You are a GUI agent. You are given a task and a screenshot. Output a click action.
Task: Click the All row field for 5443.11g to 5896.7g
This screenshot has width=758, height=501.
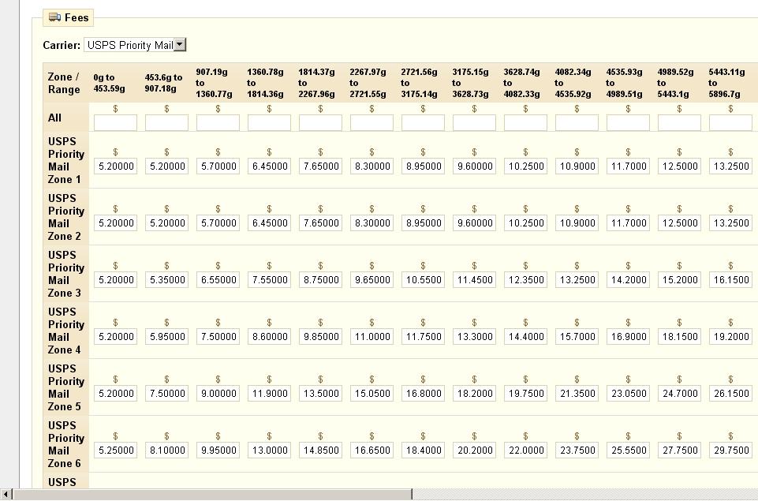click(x=730, y=123)
